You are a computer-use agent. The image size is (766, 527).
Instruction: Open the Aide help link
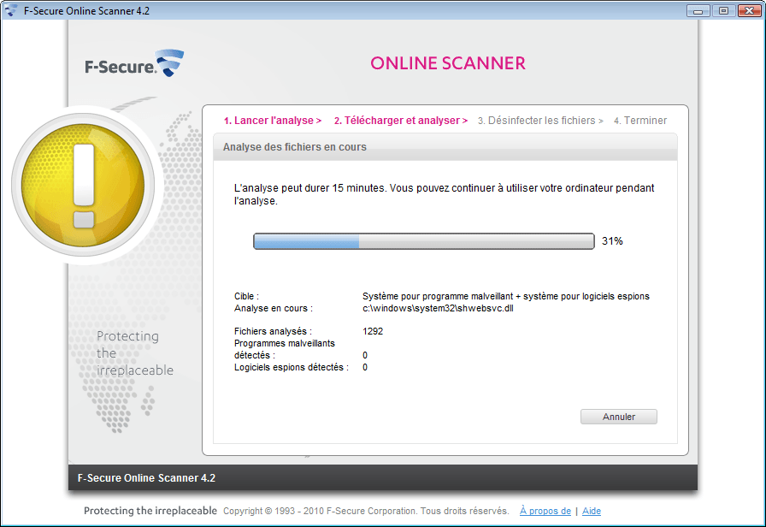591,511
